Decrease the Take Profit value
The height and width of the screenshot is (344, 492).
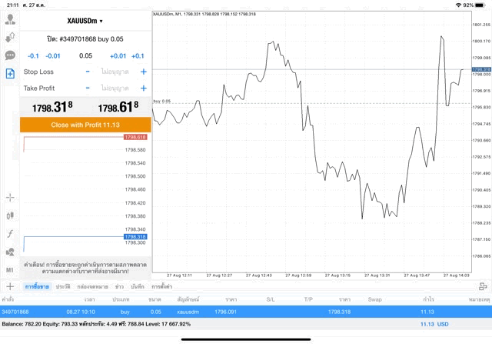click(88, 89)
